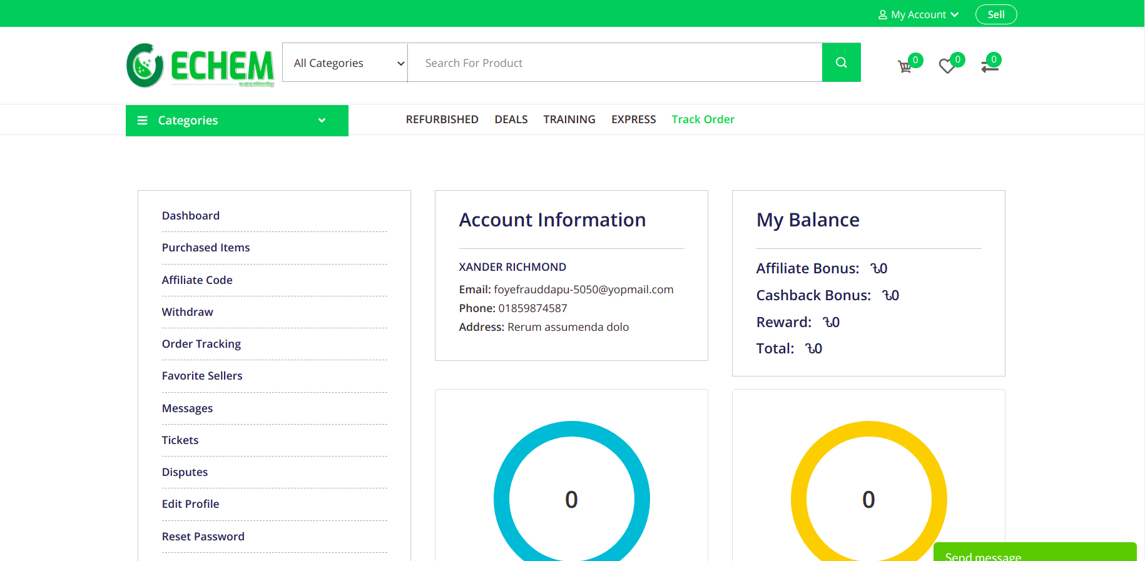Click the hamburger icon in Categories bar

tap(143, 120)
